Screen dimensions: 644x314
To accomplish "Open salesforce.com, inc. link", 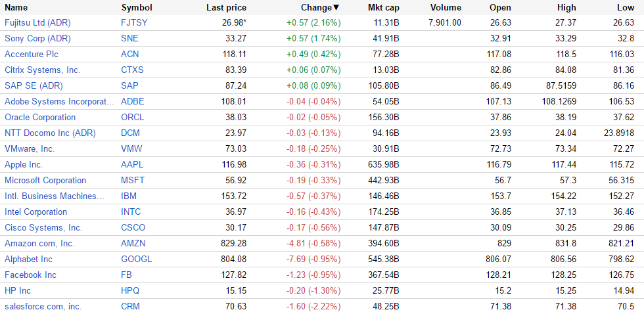I will pos(43,307).
